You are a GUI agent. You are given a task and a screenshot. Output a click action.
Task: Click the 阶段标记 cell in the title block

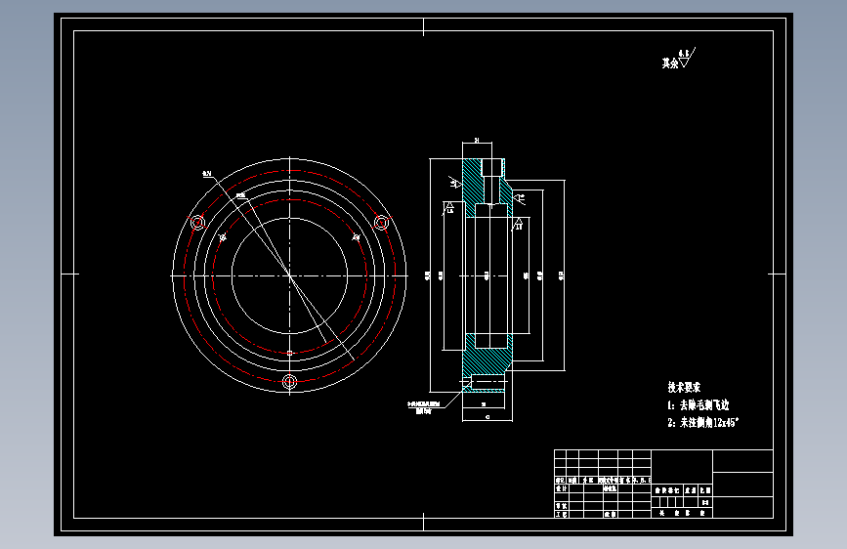point(667,490)
